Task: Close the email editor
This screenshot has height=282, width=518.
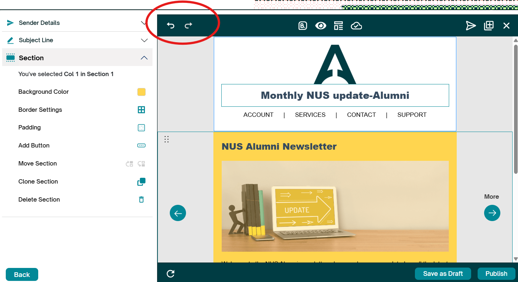Action: coord(506,26)
